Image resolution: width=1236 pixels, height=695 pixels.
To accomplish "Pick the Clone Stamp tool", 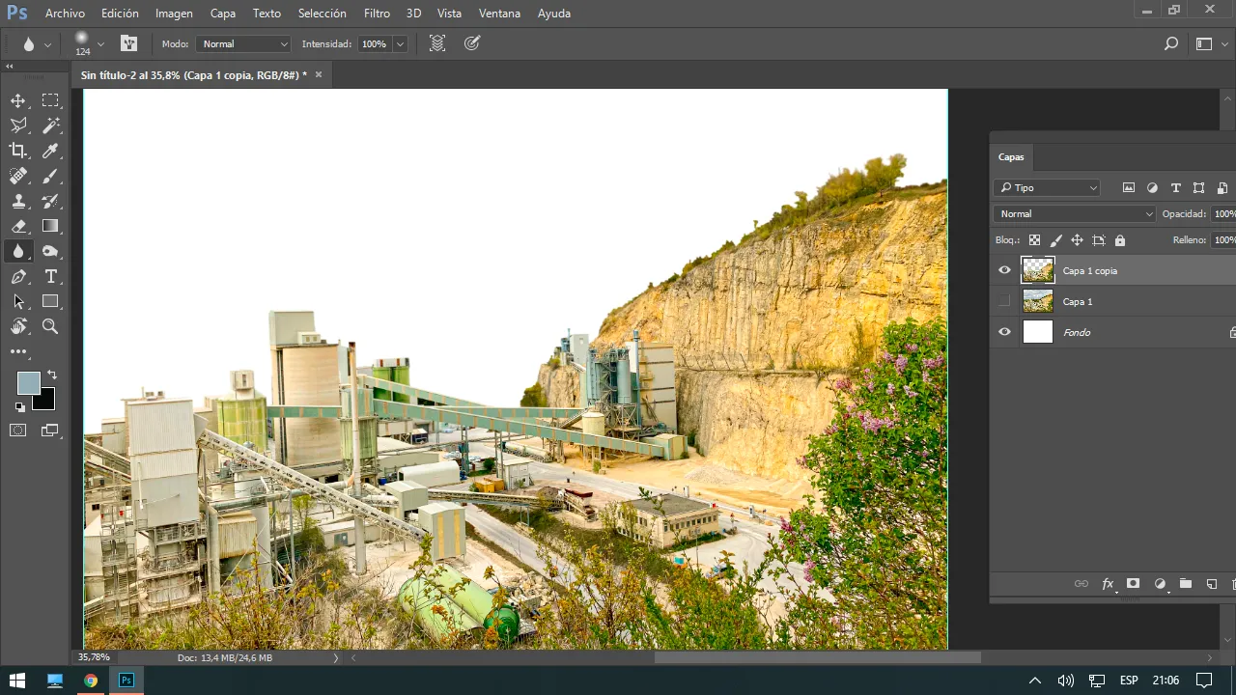I will click(18, 201).
